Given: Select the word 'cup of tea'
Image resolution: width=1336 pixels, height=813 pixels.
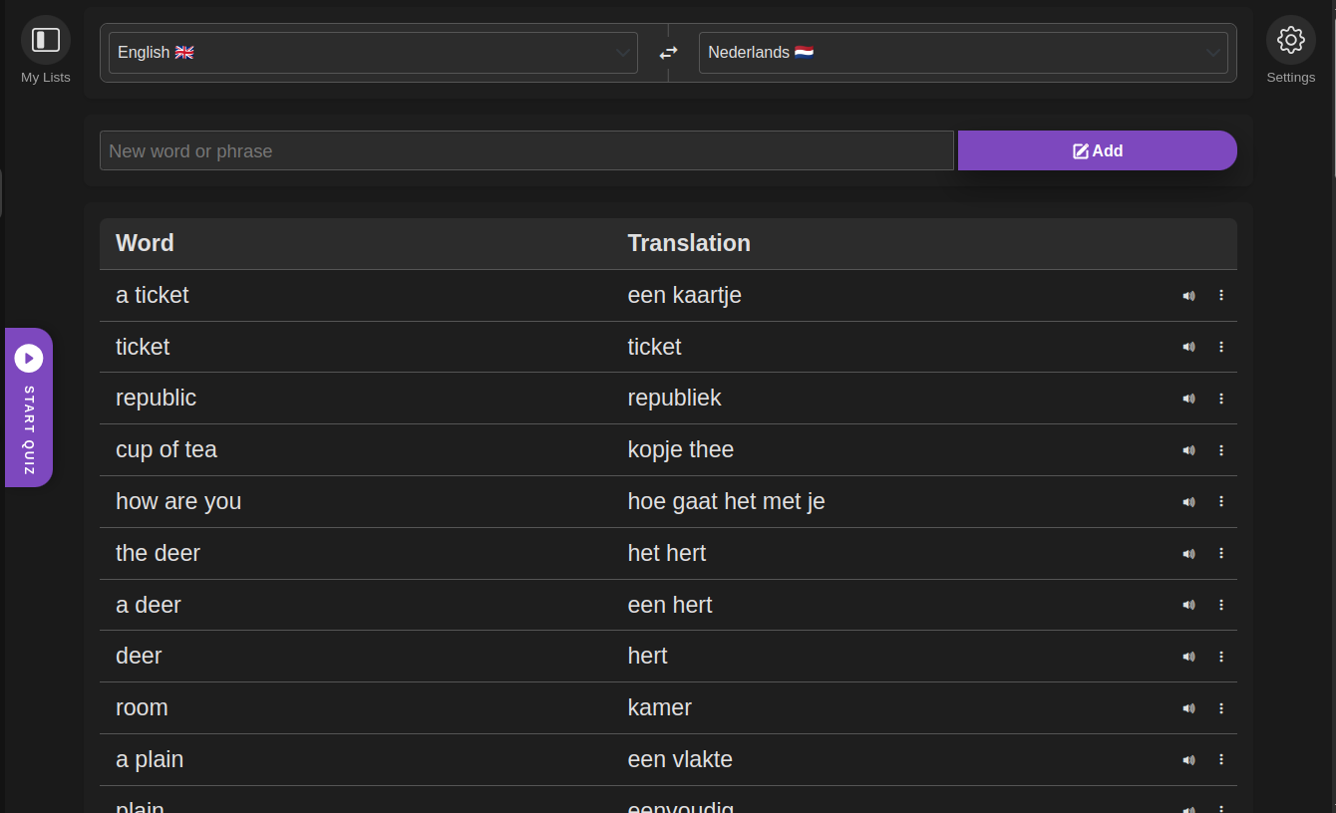Looking at the screenshot, I should point(167,449).
